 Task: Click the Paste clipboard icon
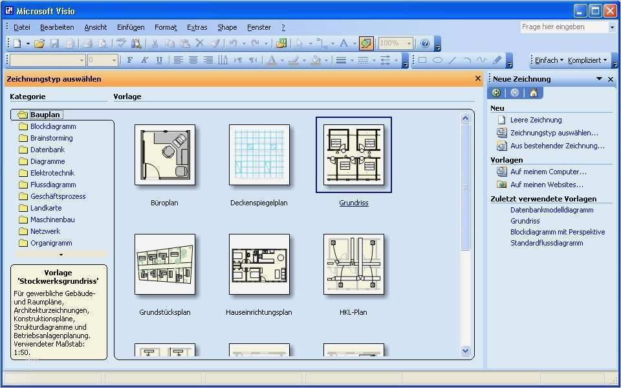click(x=185, y=43)
